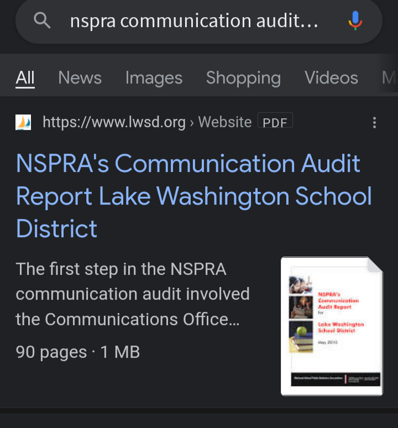Open the PDF cover thumbnail preview

[x=332, y=326]
